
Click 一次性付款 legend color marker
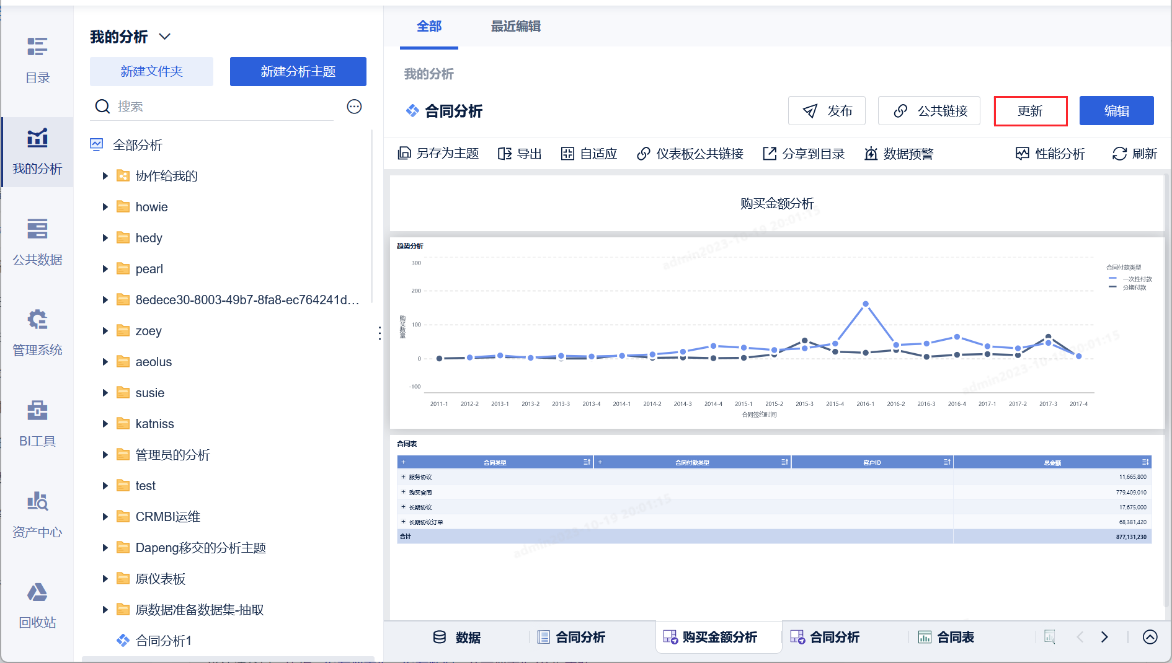(x=1112, y=279)
